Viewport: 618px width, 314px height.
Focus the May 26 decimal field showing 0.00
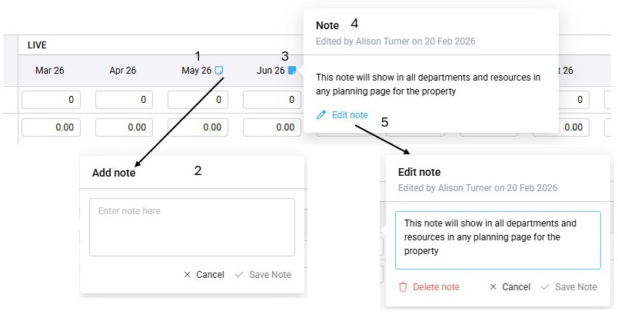point(196,127)
